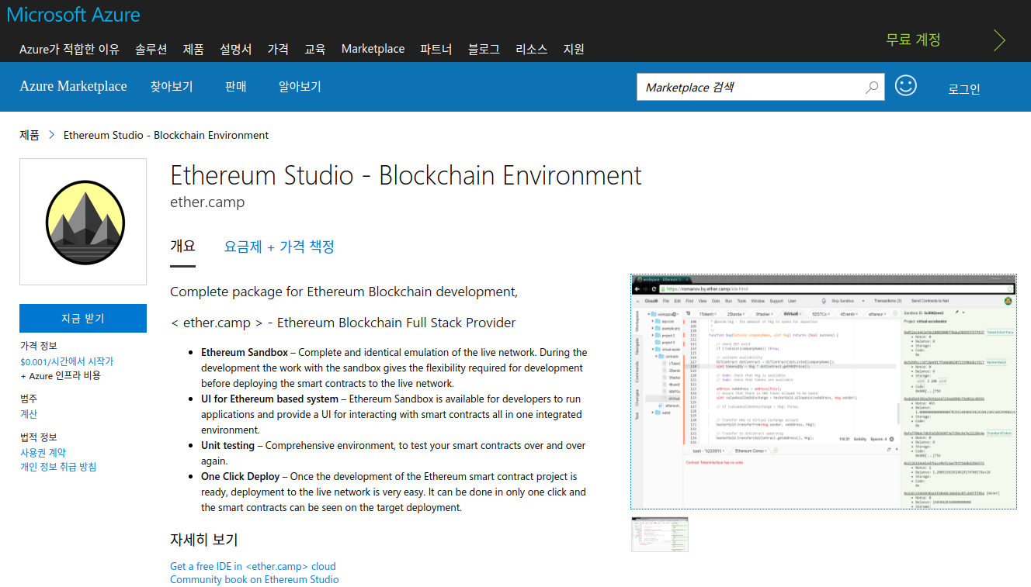Click 찾아보기 in the Azure Marketplace bar
This screenshot has width=1031, height=587.
pyautogui.click(x=172, y=86)
